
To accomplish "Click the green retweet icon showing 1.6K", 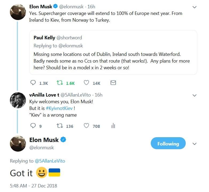I will 60,83.
